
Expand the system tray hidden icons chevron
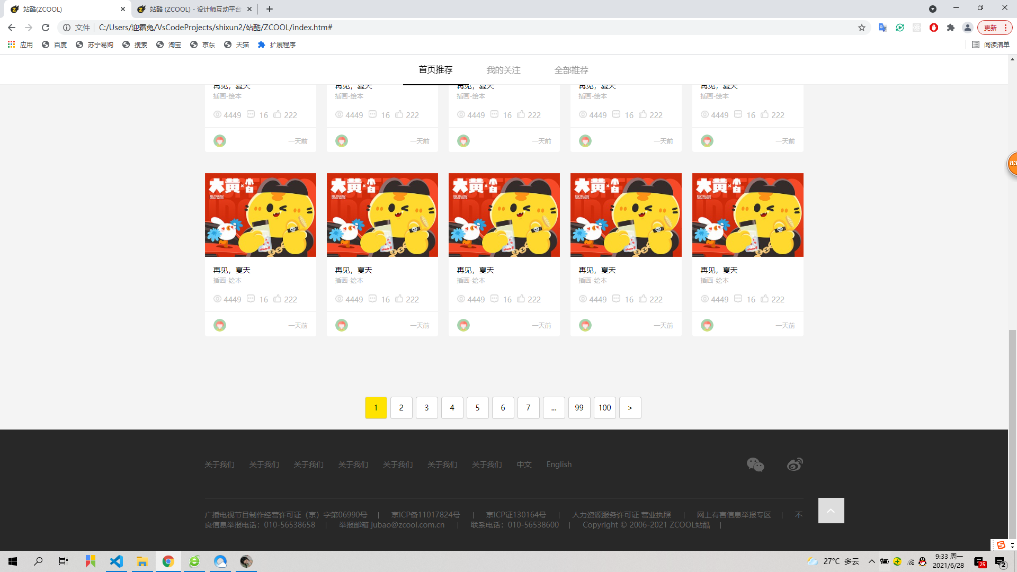click(871, 561)
